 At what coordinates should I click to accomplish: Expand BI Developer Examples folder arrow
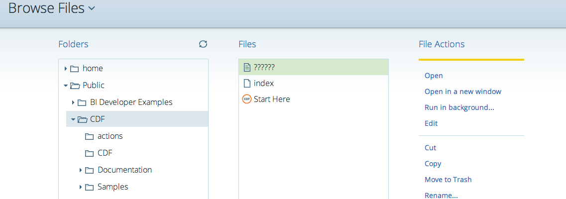coord(73,103)
